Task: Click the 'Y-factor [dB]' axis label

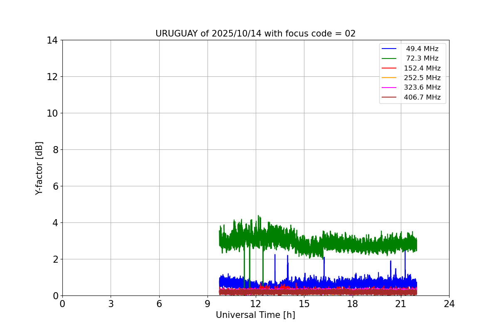Action: [x=39, y=168]
